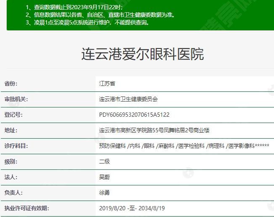Select the province value 江苏省
Screen dimensions: 274x217
[107, 83]
